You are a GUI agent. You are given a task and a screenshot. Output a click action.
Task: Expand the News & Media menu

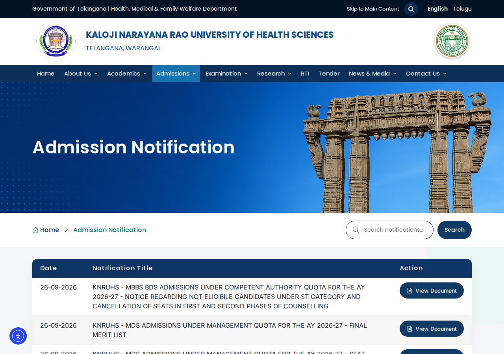point(372,74)
